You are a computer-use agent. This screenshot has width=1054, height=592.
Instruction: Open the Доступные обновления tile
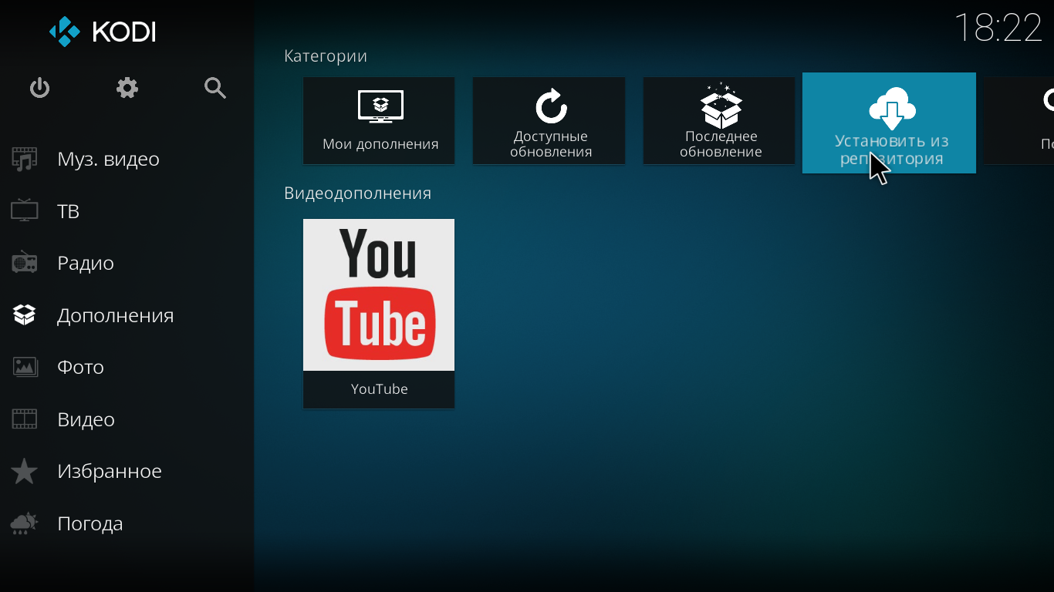(549, 120)
